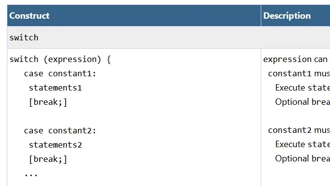330x186 pixels.
Task: Click the statements1 code text
Action: click(x=55, y=88)
